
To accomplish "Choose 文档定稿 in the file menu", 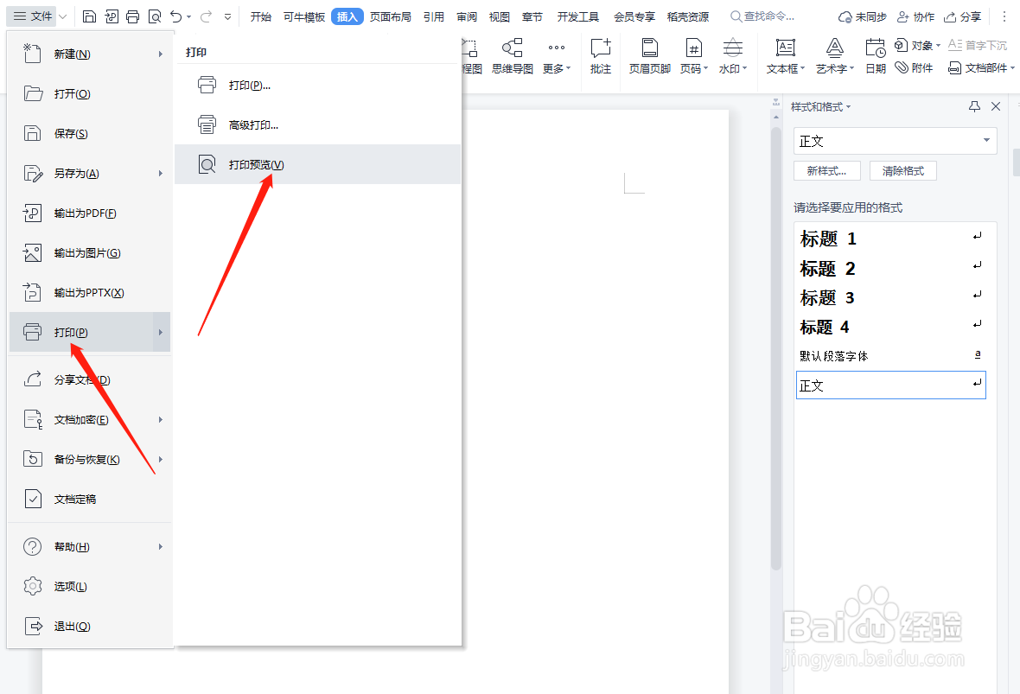I will (x=90, y=499).
